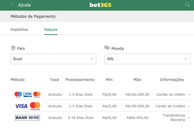Expand the Transferência Bancária details chevron

189,118
